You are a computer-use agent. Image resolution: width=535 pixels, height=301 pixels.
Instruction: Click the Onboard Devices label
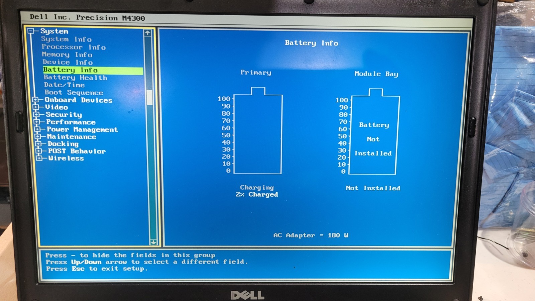click(78, 100)
